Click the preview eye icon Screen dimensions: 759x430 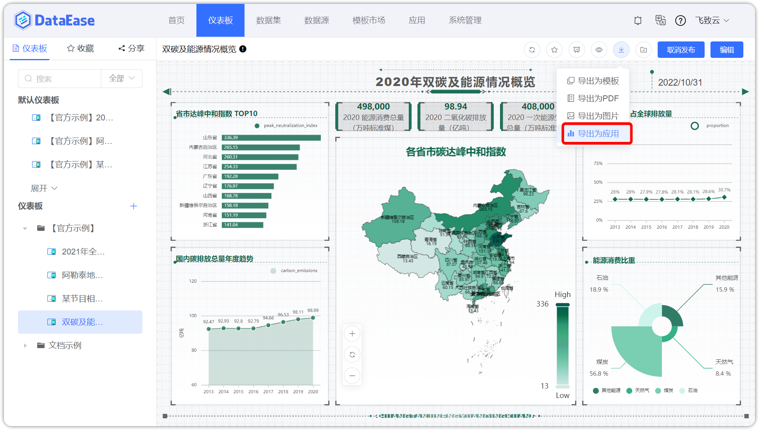point(599,50)
